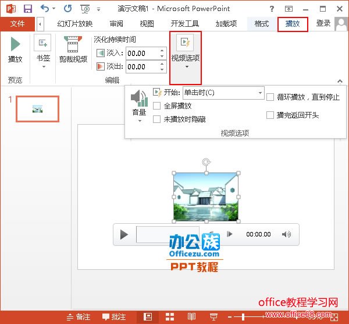Start slideshow from beginning via quick access icon
The image size is (349, 324).
click(x=85, y=9)
